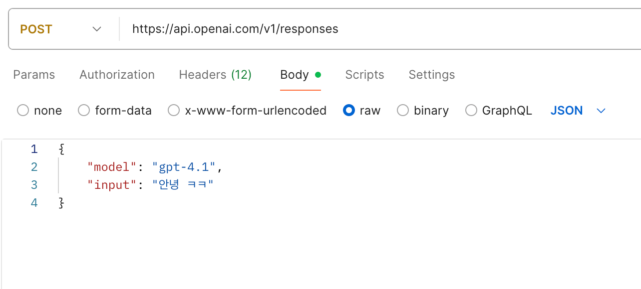
Task: Expand the JSON format dropdown chevron
Action: (x=601, y=111)
